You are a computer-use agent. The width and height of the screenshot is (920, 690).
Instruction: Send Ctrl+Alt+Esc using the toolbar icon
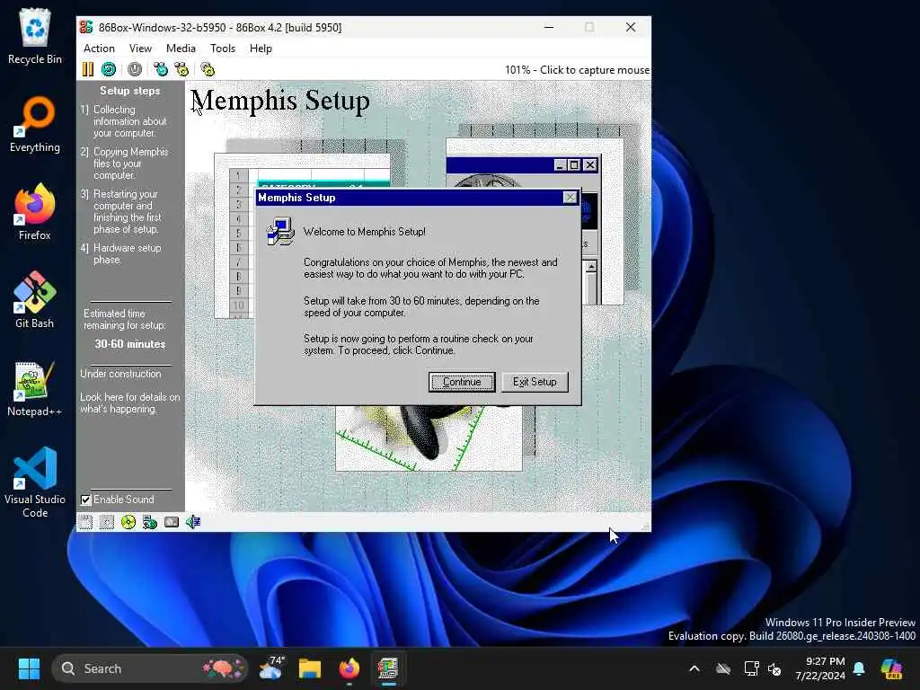pos(181,69)
